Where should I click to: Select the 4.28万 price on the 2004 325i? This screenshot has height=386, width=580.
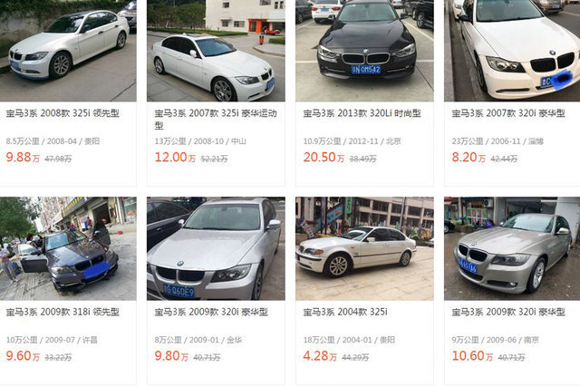pos(320,356)
